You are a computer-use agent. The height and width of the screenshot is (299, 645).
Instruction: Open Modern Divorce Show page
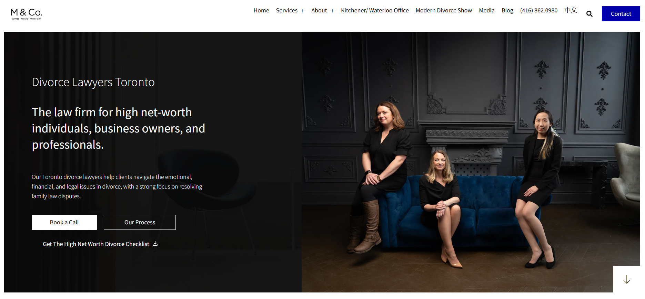(444, 10)
